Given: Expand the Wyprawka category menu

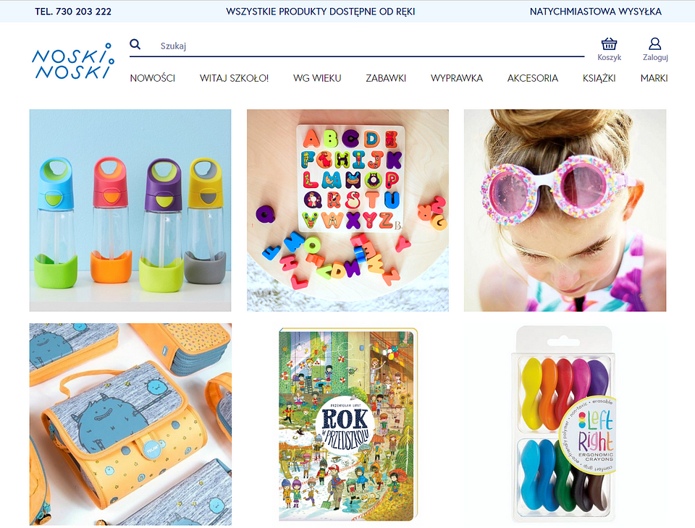Looking at the screenshot, I should tap(457, 78).
